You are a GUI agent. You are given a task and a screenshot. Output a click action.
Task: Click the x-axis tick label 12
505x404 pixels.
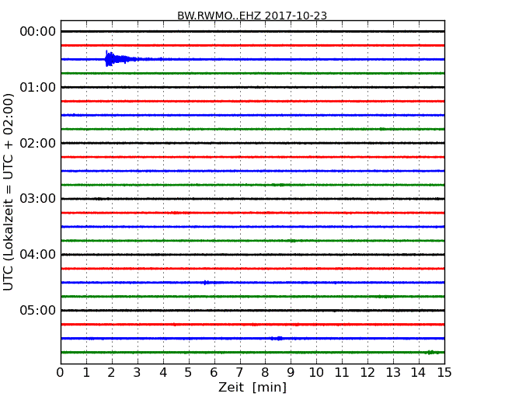[367, 373]
